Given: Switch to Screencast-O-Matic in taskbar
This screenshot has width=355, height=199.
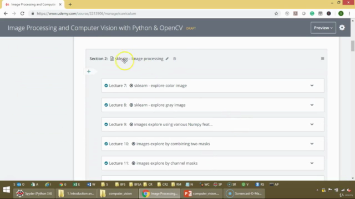Looking at the screenshot, I should click(x=244, y=193).
